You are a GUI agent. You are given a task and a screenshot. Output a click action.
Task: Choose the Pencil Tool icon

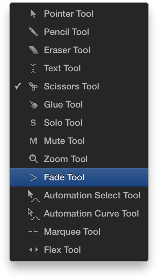pos(33,32)
